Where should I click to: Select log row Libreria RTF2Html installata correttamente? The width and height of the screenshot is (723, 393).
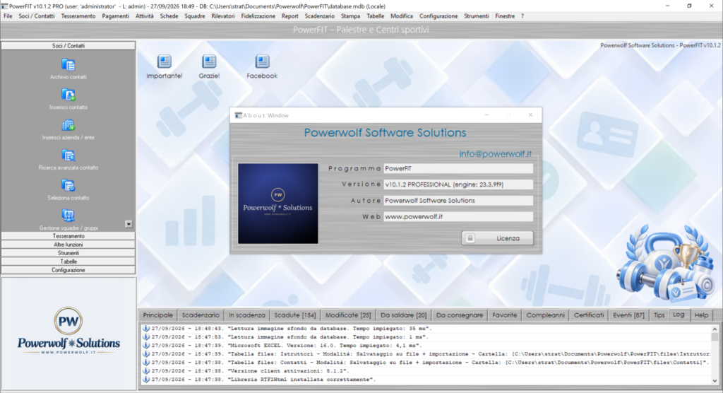[x=426, y=380]
